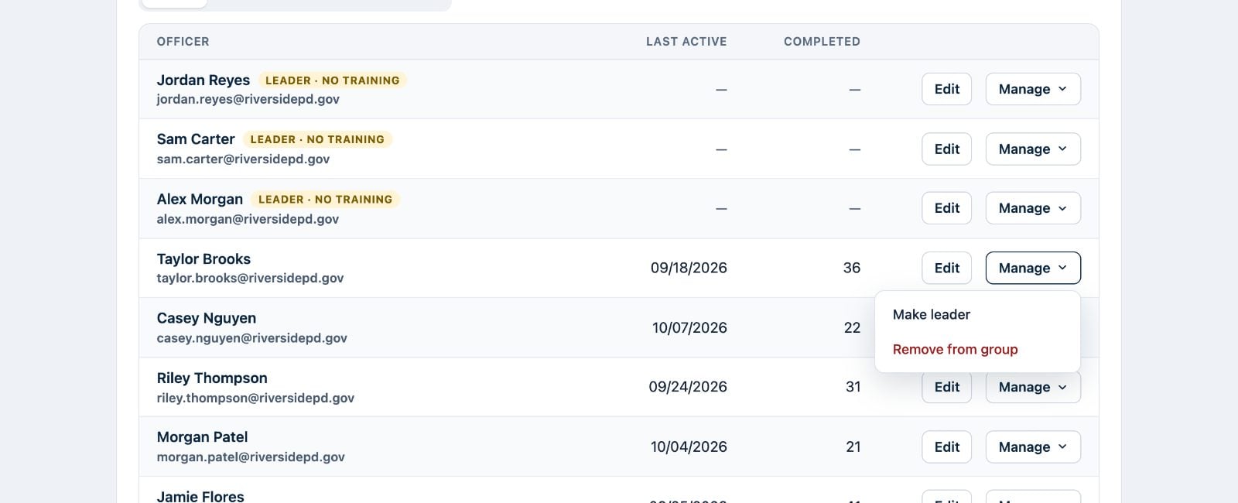Image resolution: width=1238 pixels, height=503 pixels.
Task: Select the name Taylor Brooks
Action: tap(203, 258)
